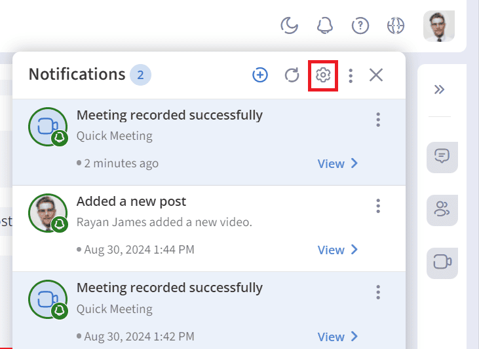The width and height of the screenshot is (479, 349).
Task: Open the user profile avatar
Action: pos(438,26)
